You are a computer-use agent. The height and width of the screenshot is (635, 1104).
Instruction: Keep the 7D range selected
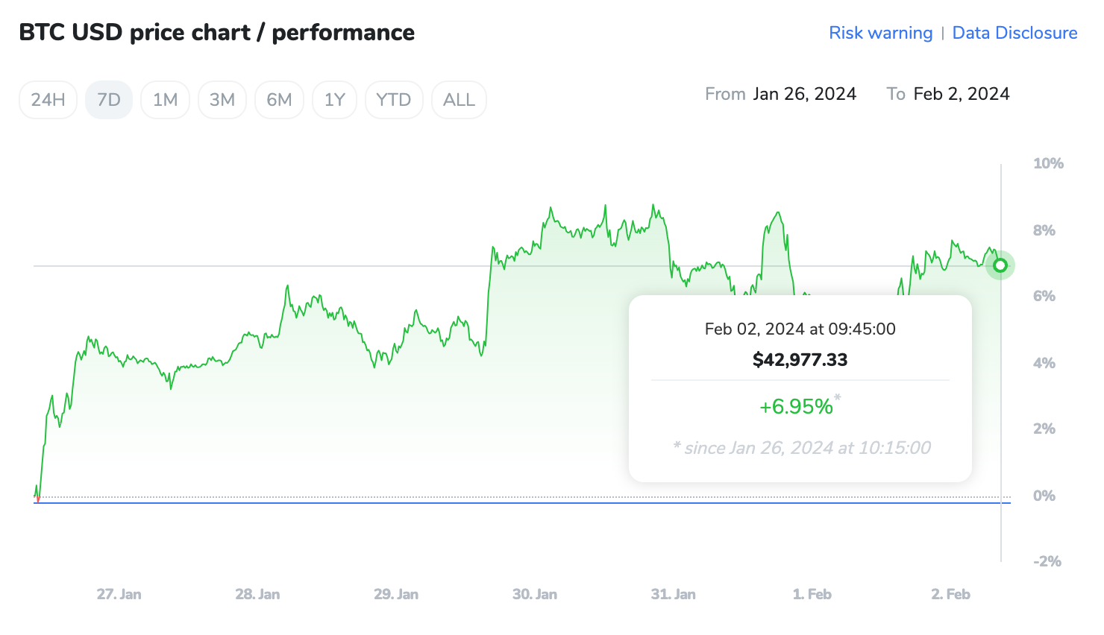pos(108,99)
